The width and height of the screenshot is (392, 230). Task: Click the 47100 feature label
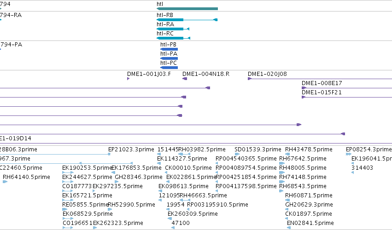point(181,223)
